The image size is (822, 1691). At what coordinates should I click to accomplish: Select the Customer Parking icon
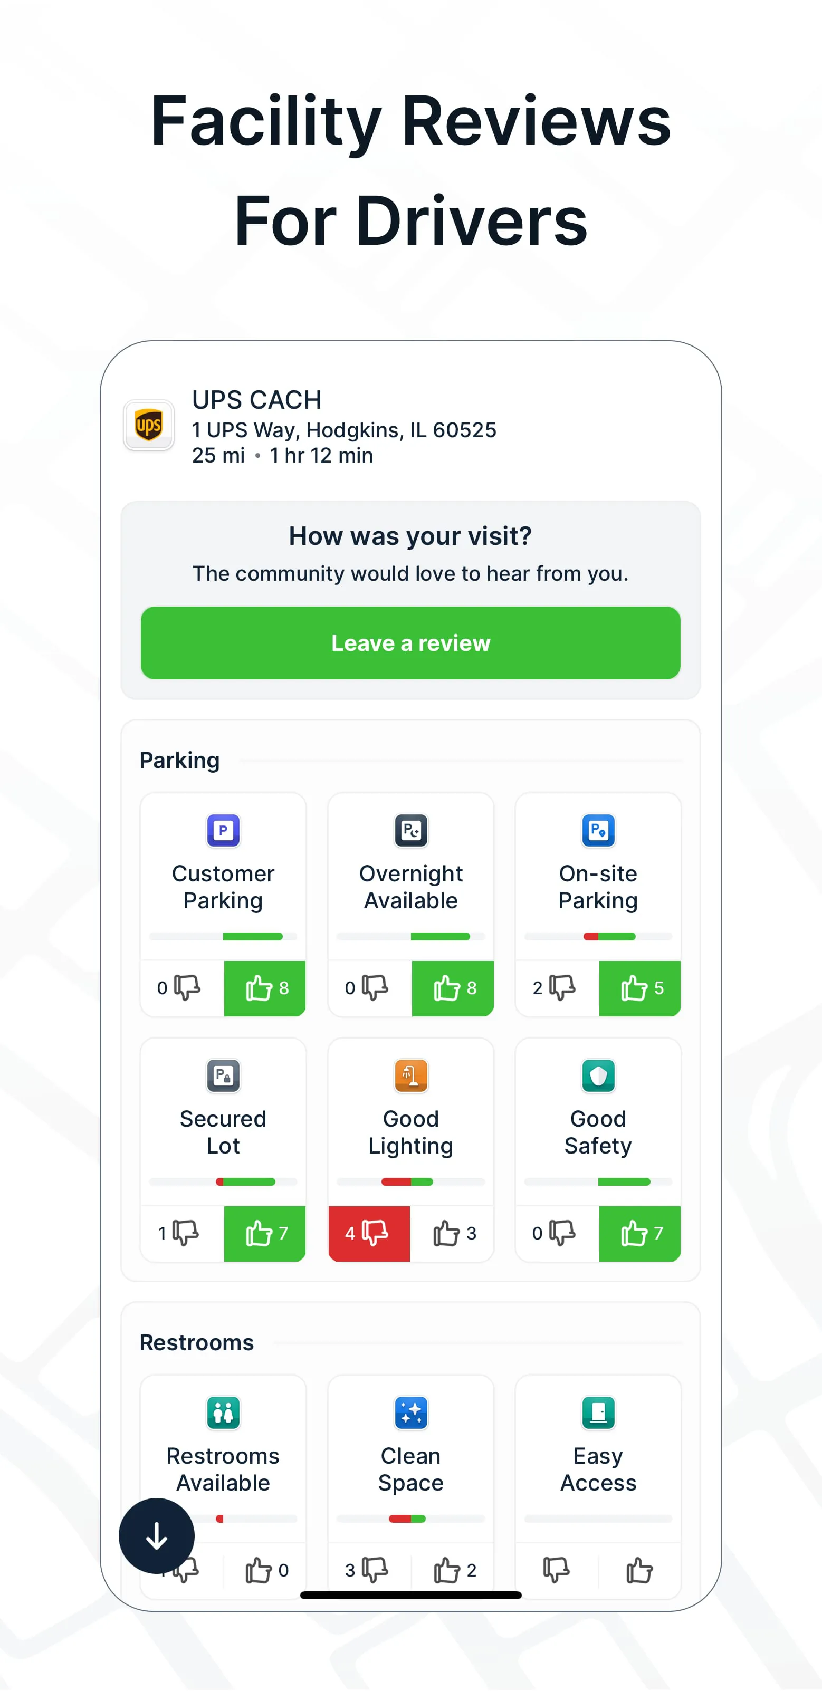(223, 830)
